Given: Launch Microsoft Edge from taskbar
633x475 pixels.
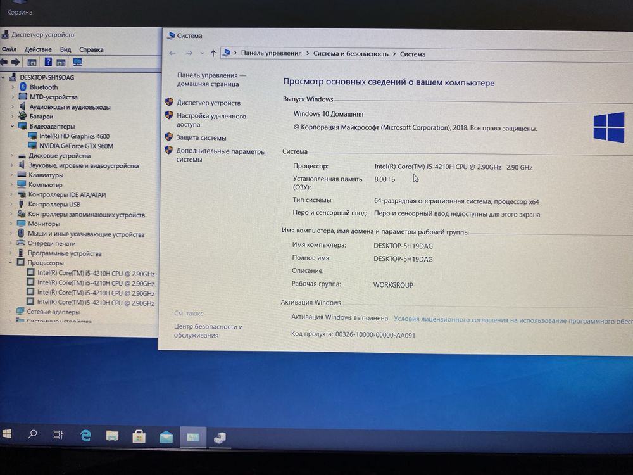Looking at the screenshot, I should pyautogui.click(x=85, y=436).
